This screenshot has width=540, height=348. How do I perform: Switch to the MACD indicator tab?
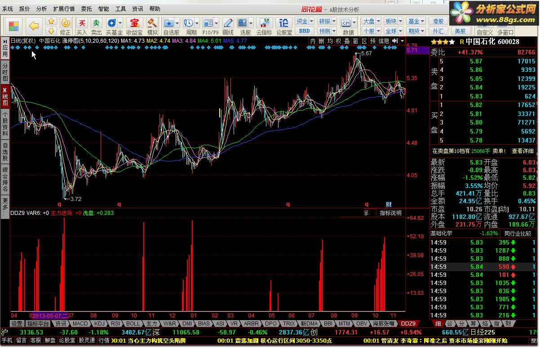click(80, 323)
